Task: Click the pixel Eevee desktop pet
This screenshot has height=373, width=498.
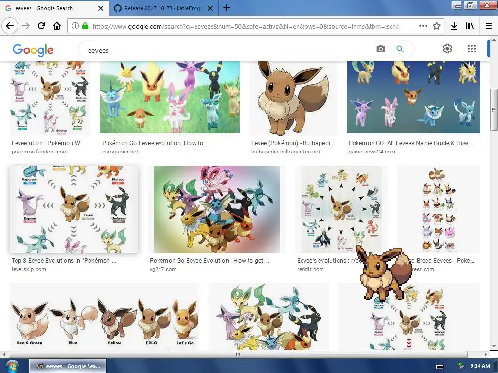Action: pos(384,273)
